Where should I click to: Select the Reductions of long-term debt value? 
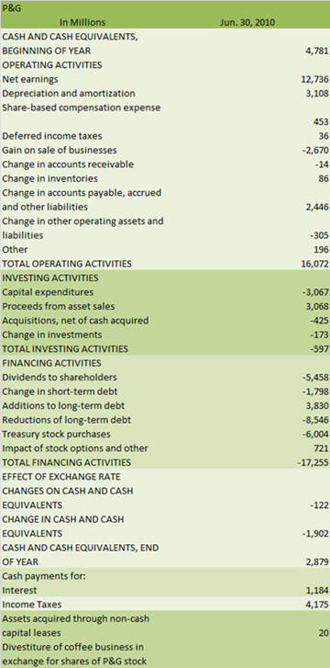tap(315, 420)
